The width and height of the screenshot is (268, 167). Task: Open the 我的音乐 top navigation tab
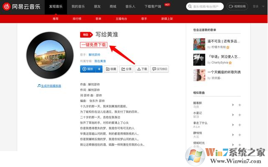pyautogui.click(x=78, y=7)
